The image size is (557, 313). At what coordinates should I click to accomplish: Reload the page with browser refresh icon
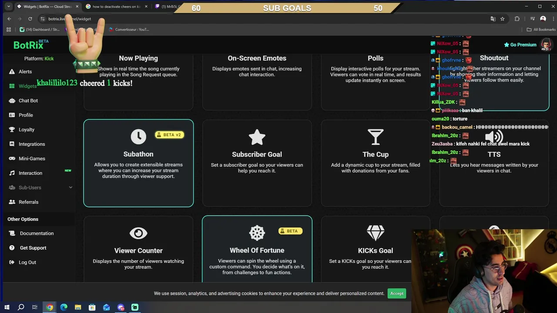30,19
